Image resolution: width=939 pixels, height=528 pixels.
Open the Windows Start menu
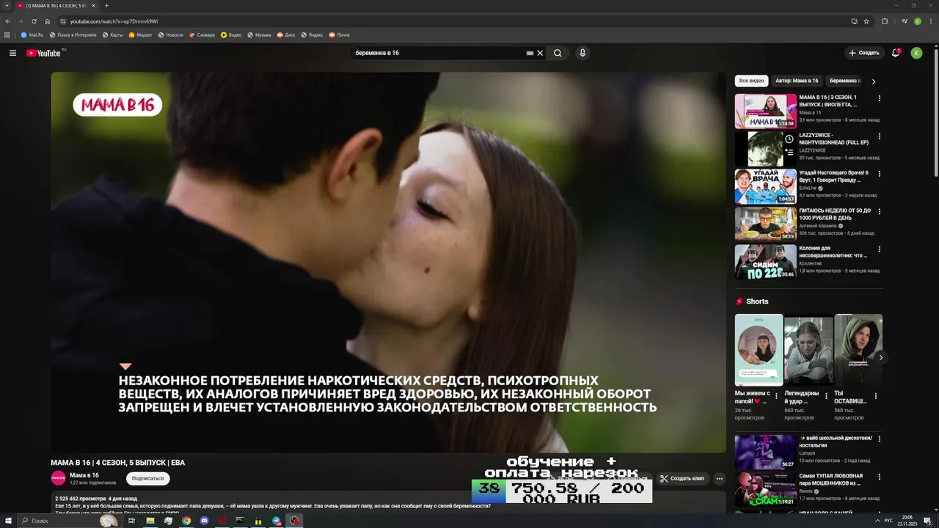(x=7, y=521)
